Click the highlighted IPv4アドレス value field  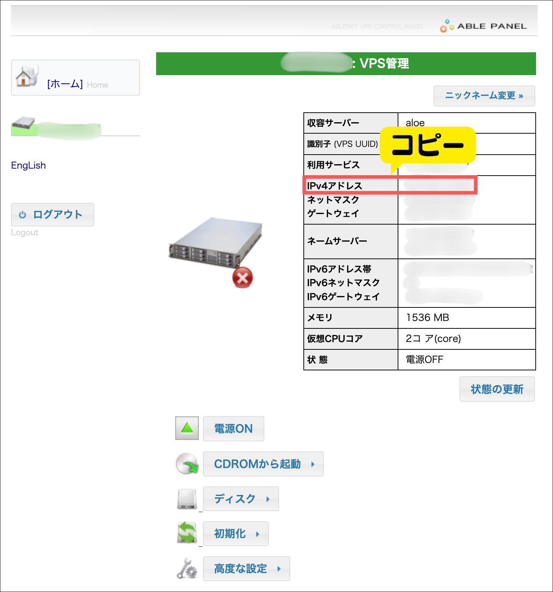[x=437, y=185]
